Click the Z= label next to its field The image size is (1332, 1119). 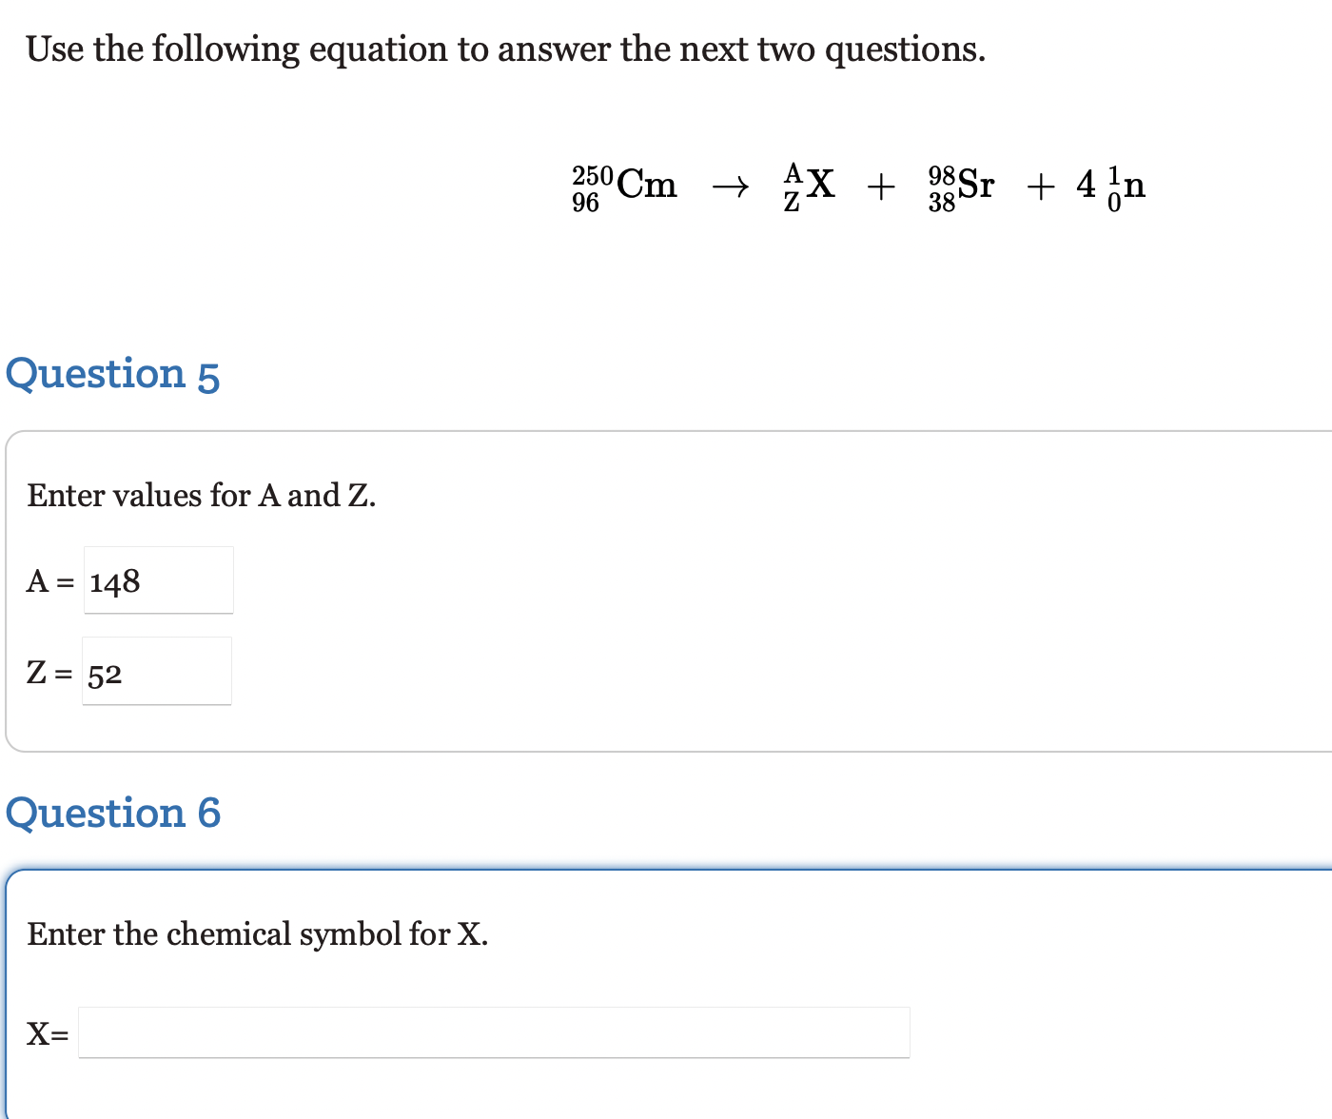(49, 674)
